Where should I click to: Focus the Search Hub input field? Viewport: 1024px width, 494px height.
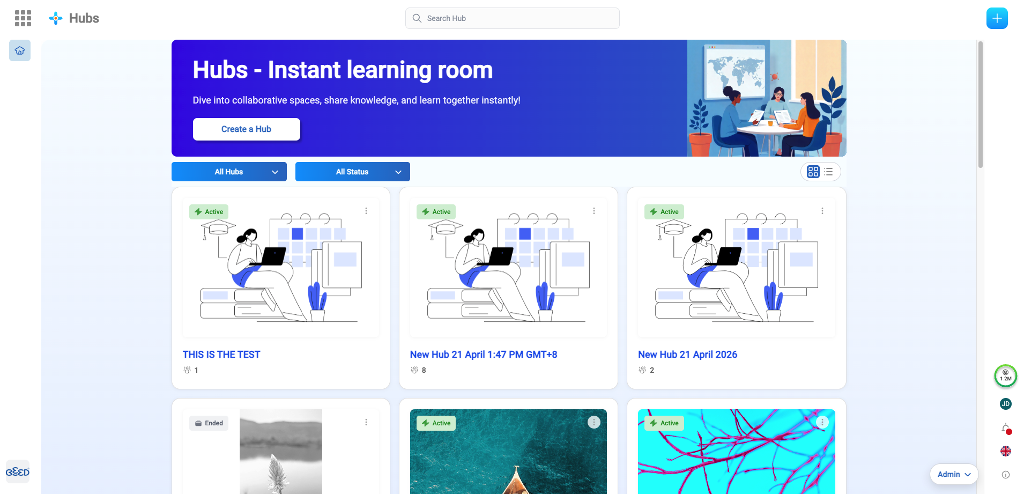[x=512, y=18]
